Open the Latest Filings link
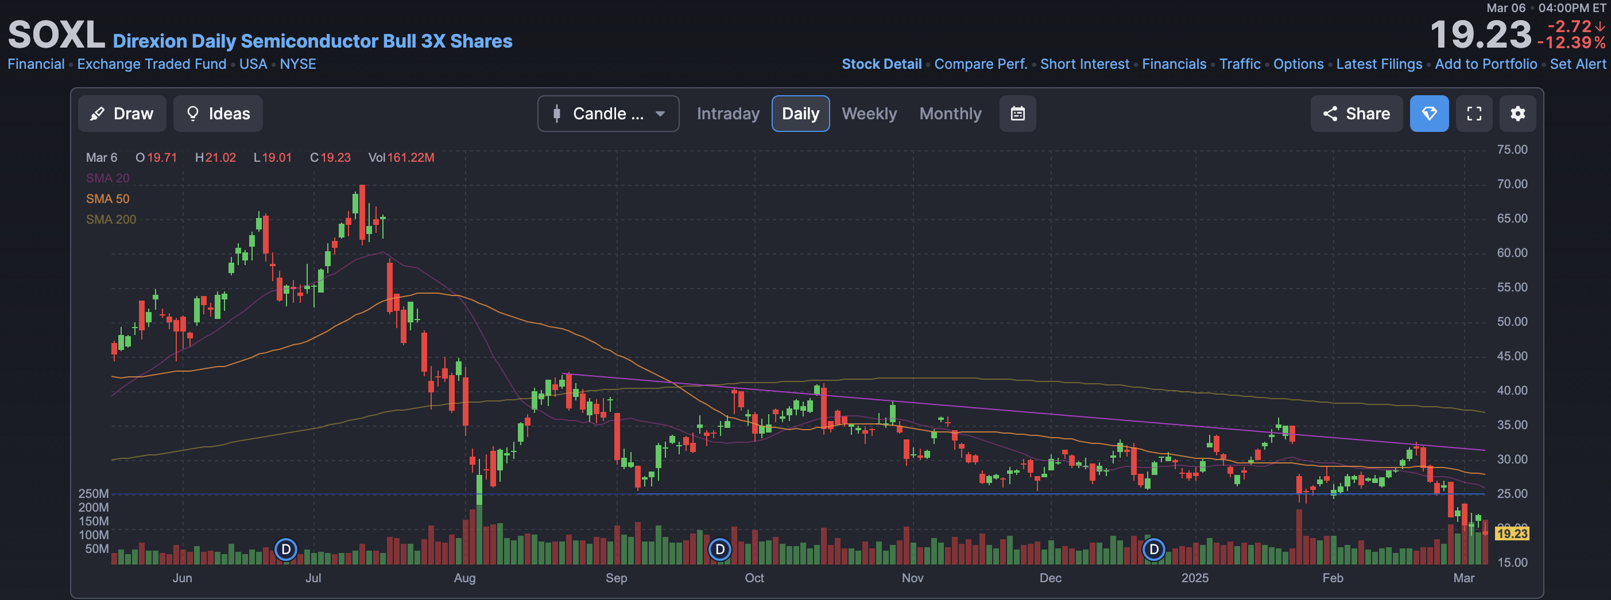The width and height of the screenshot is (1611, 600). (1379, 64)
